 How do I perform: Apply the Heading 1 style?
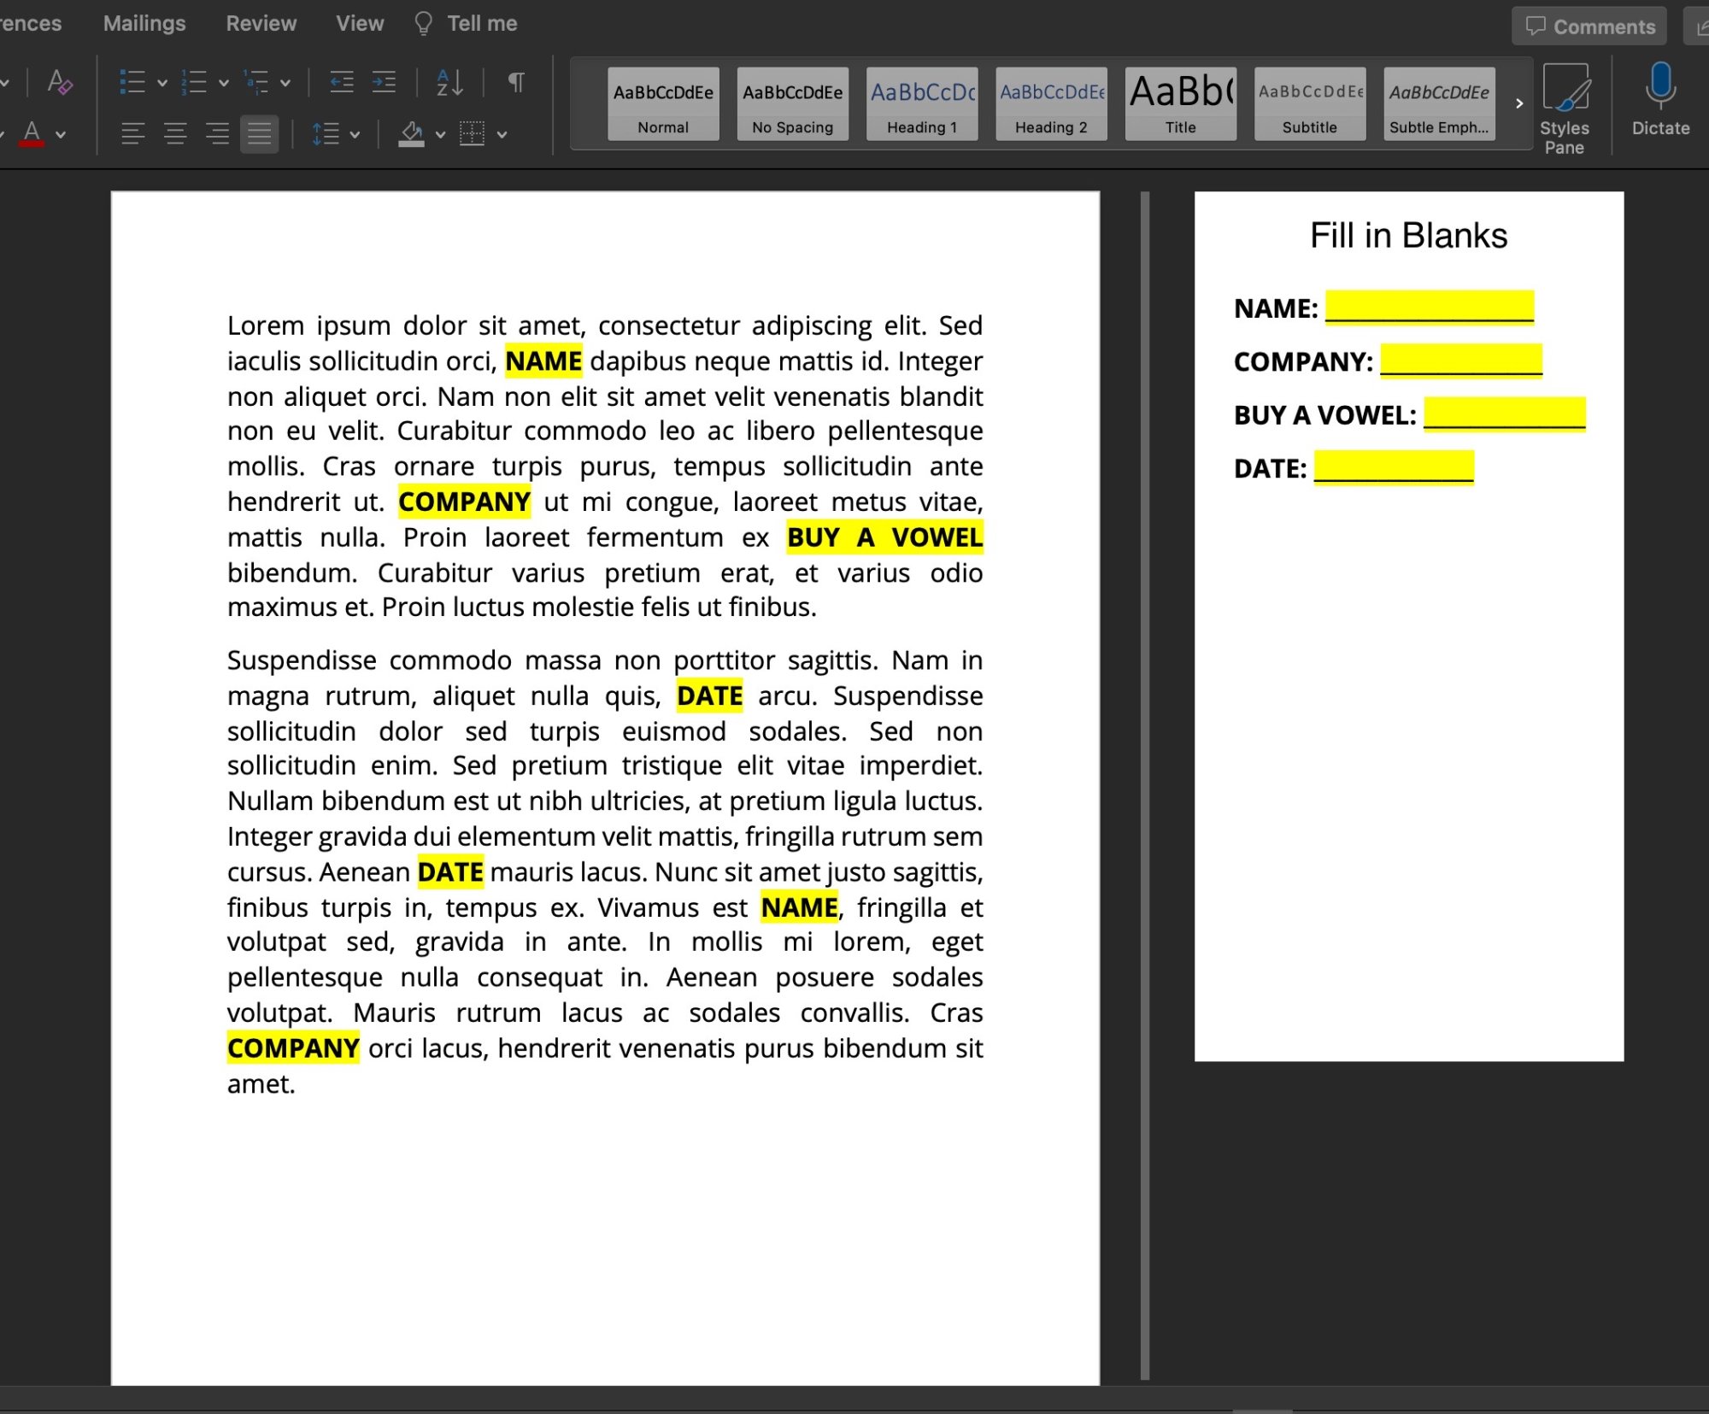click(x=921, y=103)
